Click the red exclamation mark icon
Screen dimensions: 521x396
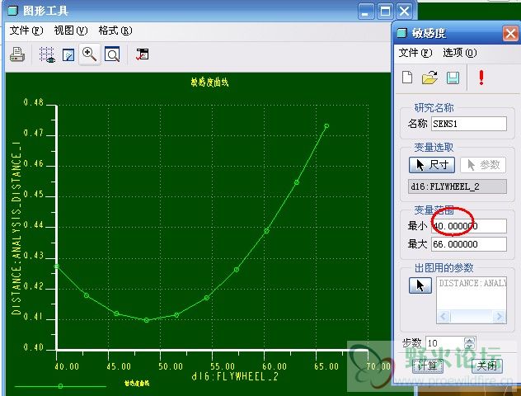click(481, 78)
